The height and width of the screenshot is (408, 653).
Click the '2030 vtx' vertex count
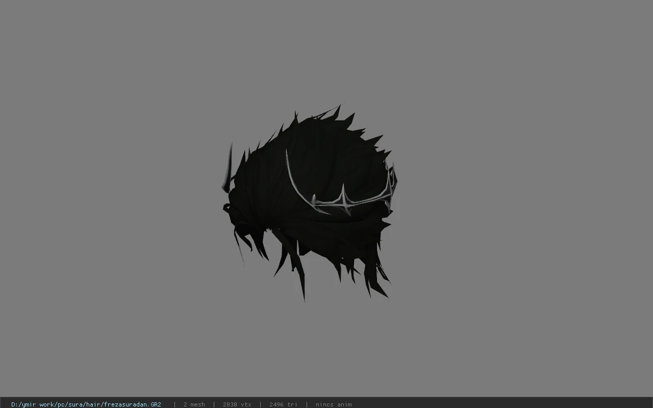[x=237, y=404]
